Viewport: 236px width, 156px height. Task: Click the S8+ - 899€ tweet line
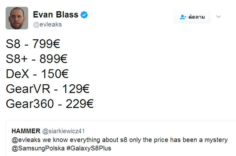[37, 59]
